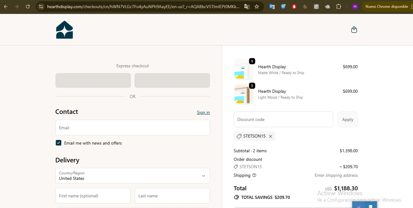Open gray C-shaped extension icon
Image resolution: width=413 pixels, height=208 pixels.
click(x=316, y=7)
